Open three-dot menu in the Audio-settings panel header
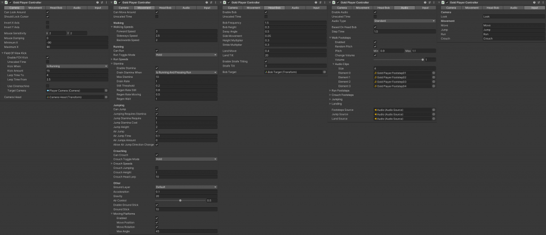The height and width of the screenshot is (235, 546). click(x=434, y=3)
